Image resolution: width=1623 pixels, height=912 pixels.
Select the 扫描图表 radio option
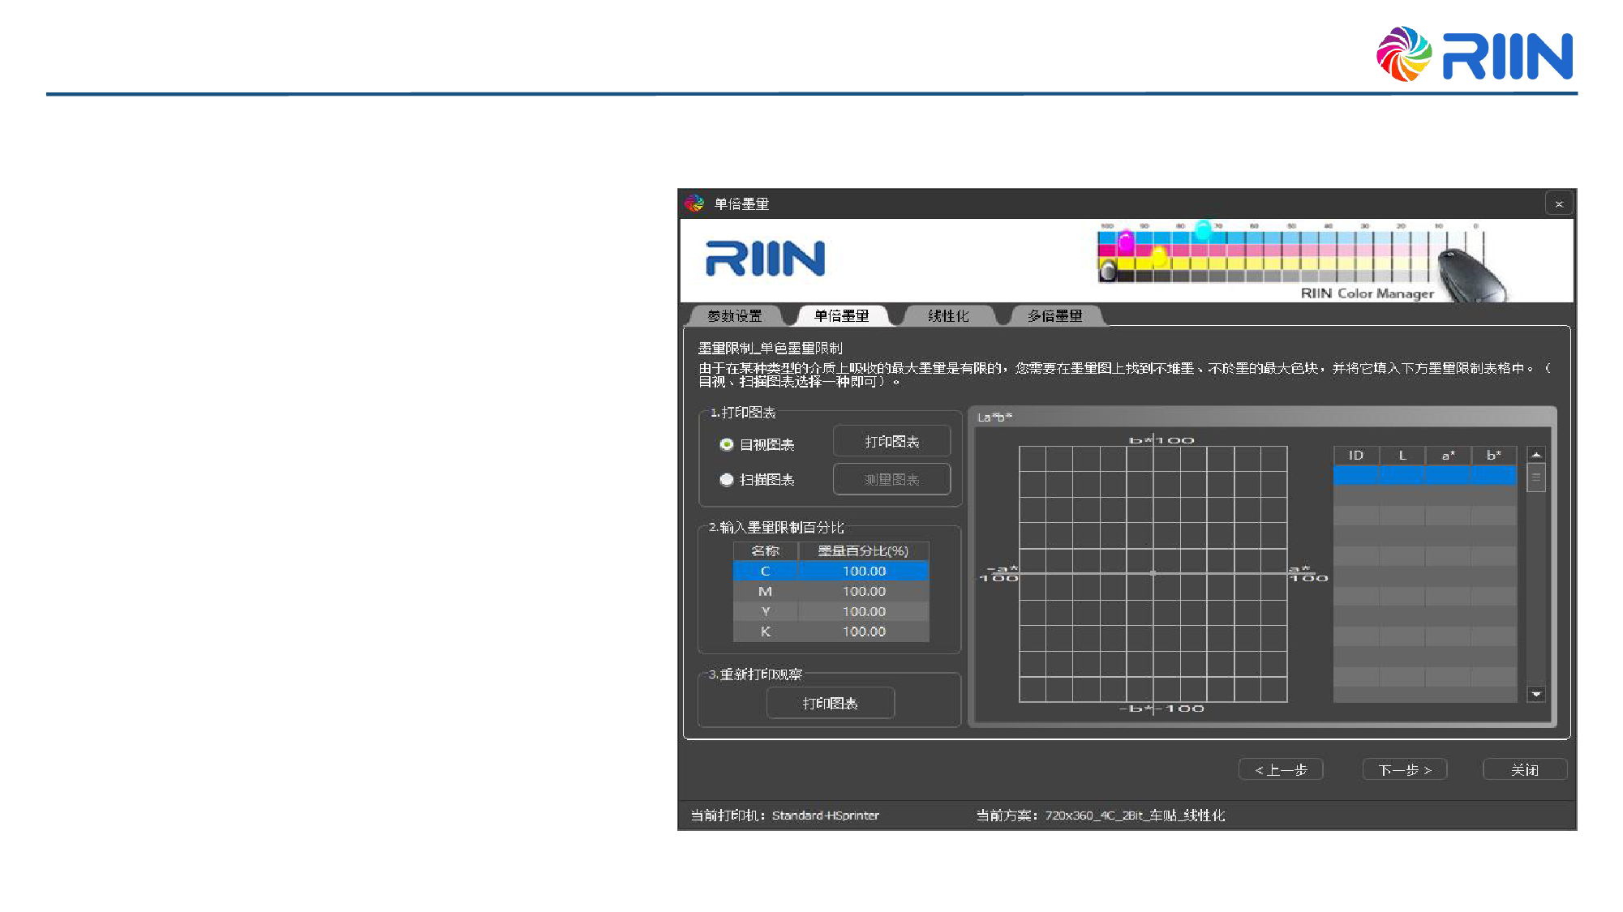pyautogui.click(x=727, y=479)
